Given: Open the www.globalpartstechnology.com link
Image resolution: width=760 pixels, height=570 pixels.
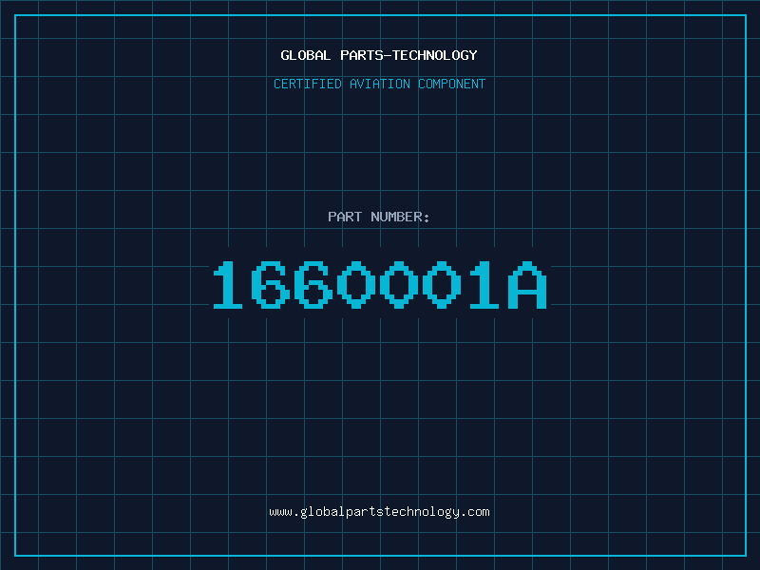Looking at the screenshot, I should point(379,512).
